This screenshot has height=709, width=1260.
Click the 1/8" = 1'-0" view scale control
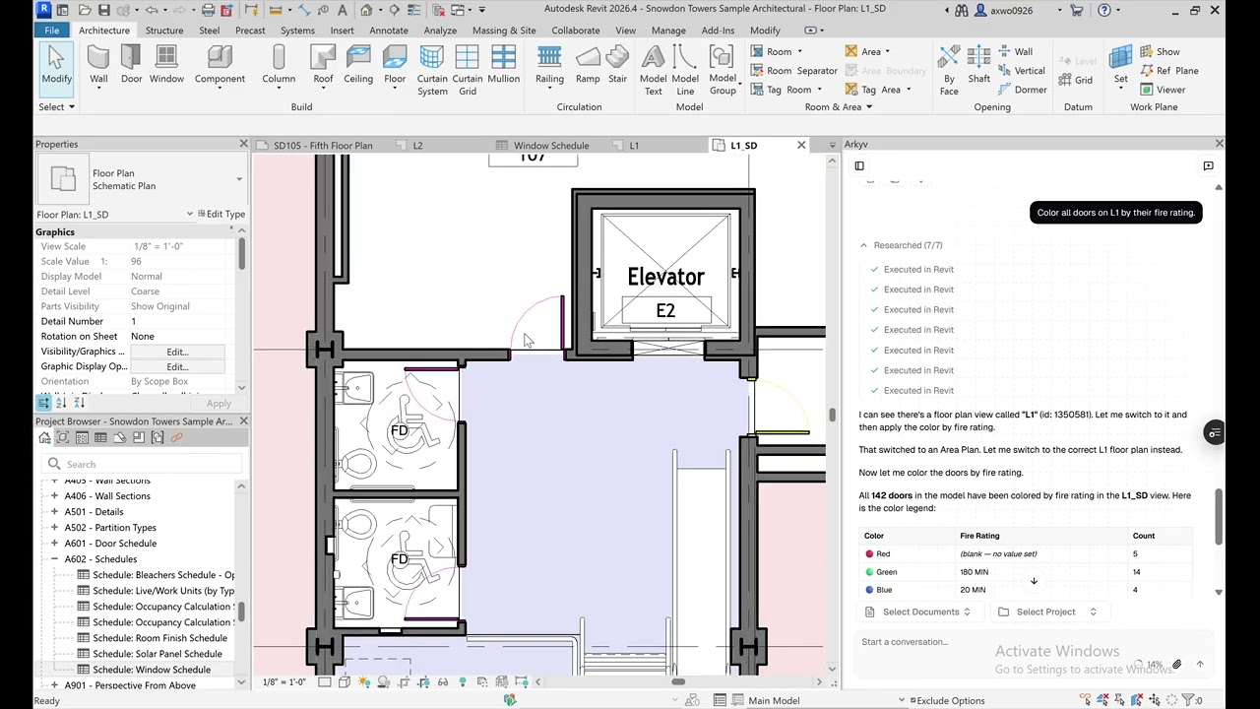(x=284, y=681)
